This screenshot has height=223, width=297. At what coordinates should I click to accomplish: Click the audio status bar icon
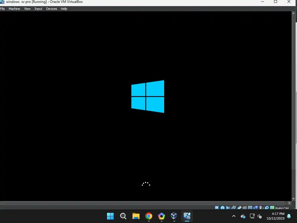pos(228,208)
